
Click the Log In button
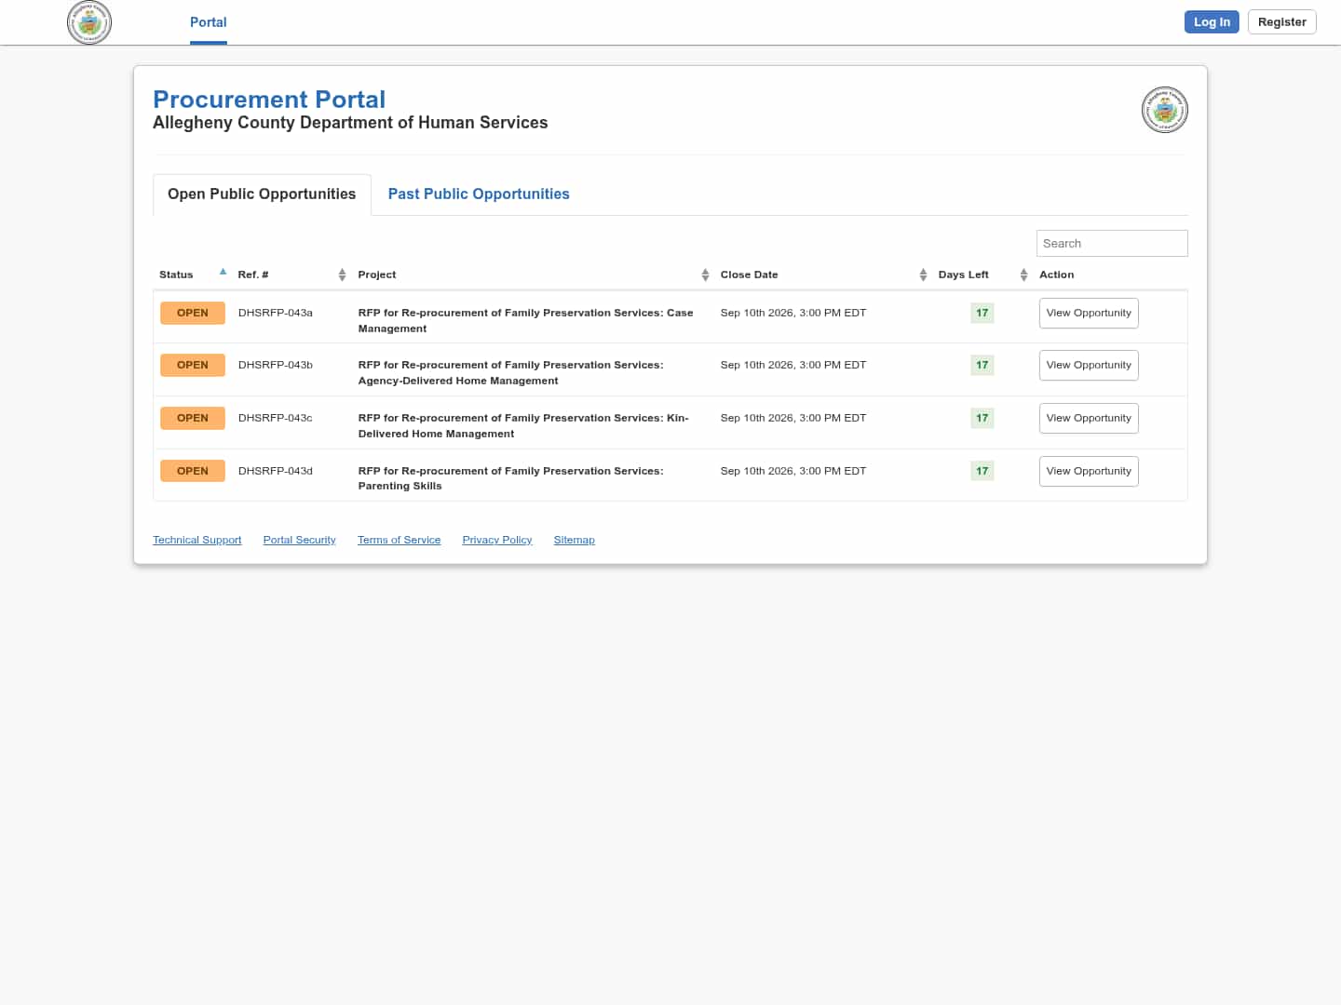click(x=1212, y=21)
